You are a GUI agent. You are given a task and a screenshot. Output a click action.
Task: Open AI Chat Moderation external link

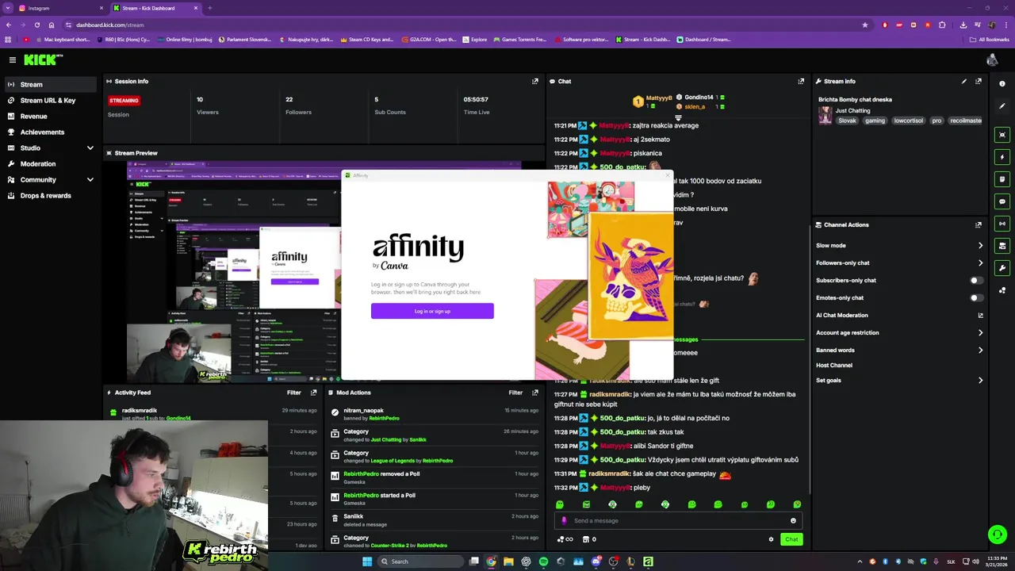tap(980, 315)
